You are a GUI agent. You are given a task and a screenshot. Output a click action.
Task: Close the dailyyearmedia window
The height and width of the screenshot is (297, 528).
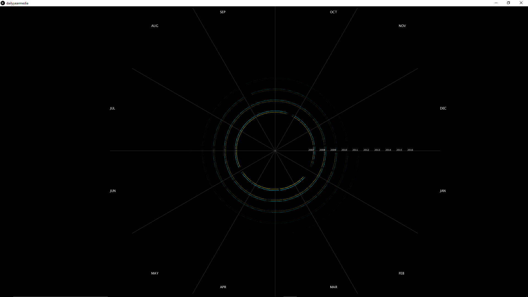click(x=521, y=3)
